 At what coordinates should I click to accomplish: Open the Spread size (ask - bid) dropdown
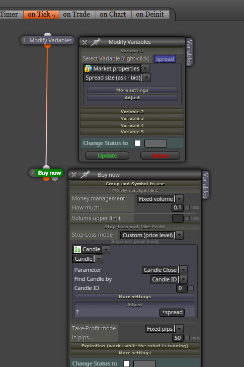tap(147, 78)
